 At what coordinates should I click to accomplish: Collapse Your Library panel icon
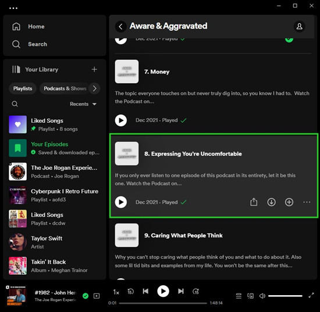point(16,69)
